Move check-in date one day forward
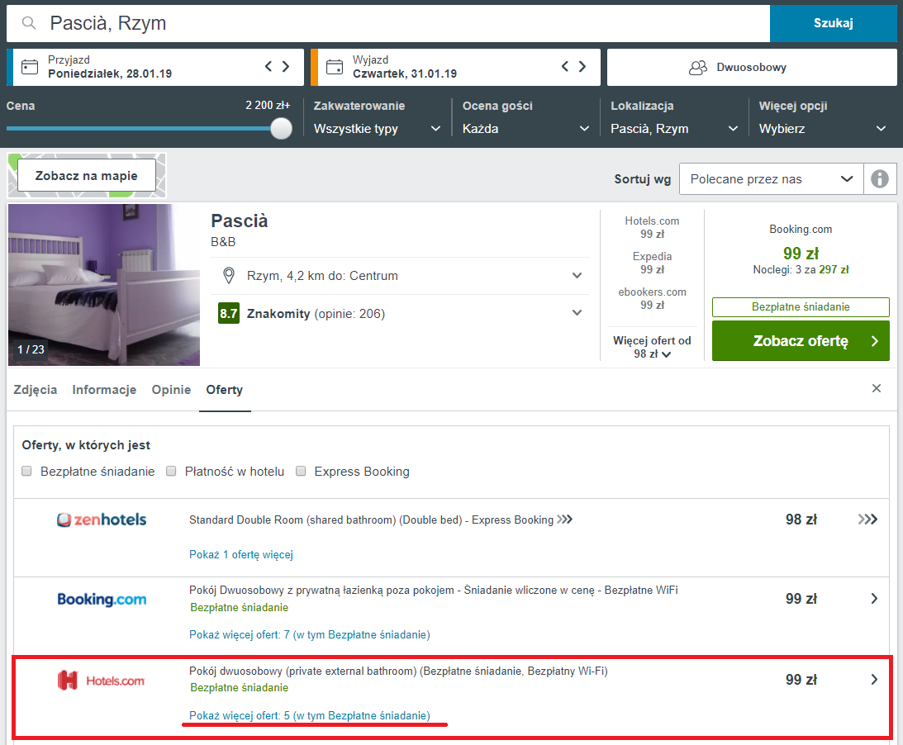The image size is (903, 745). 286,66
